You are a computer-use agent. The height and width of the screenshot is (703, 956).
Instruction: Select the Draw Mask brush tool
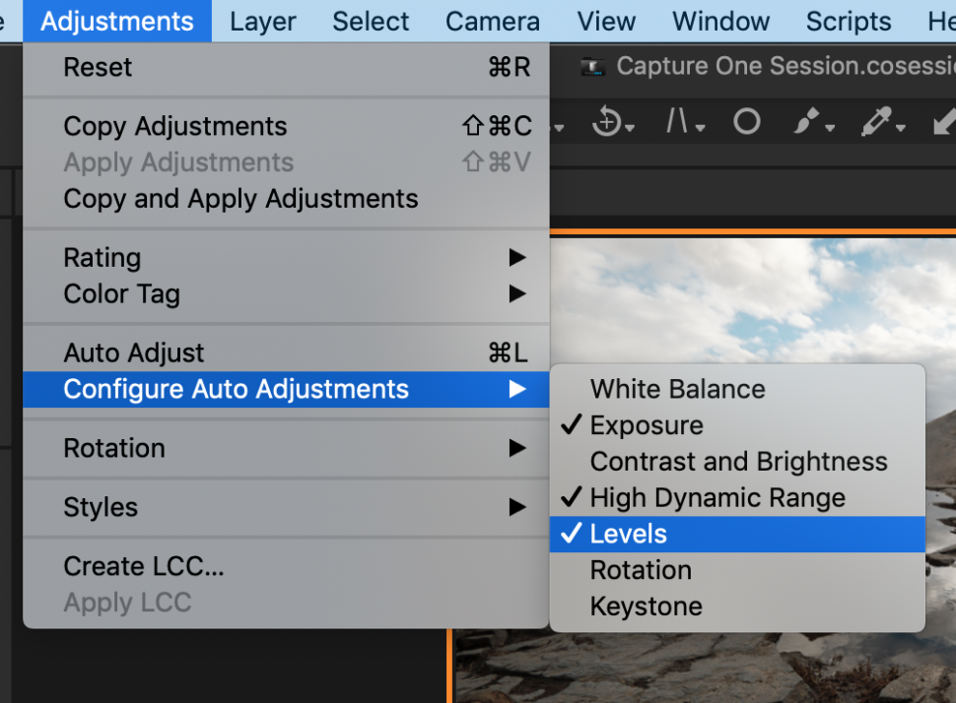(x=806, y=122)
